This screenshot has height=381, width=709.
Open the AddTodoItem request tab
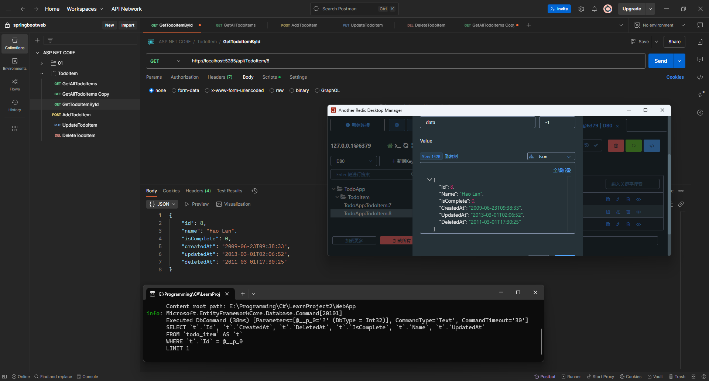[299, 25]
